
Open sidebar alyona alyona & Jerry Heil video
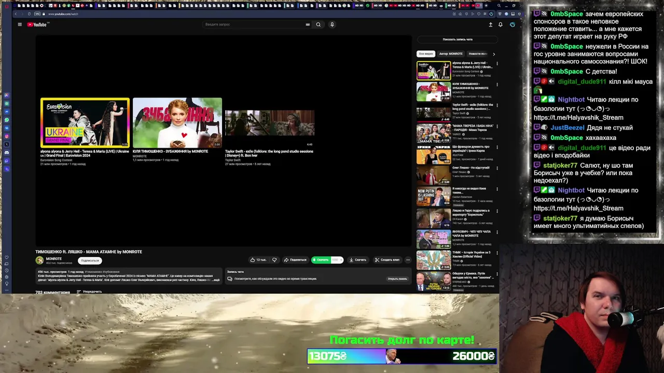(x=434, y=70)
